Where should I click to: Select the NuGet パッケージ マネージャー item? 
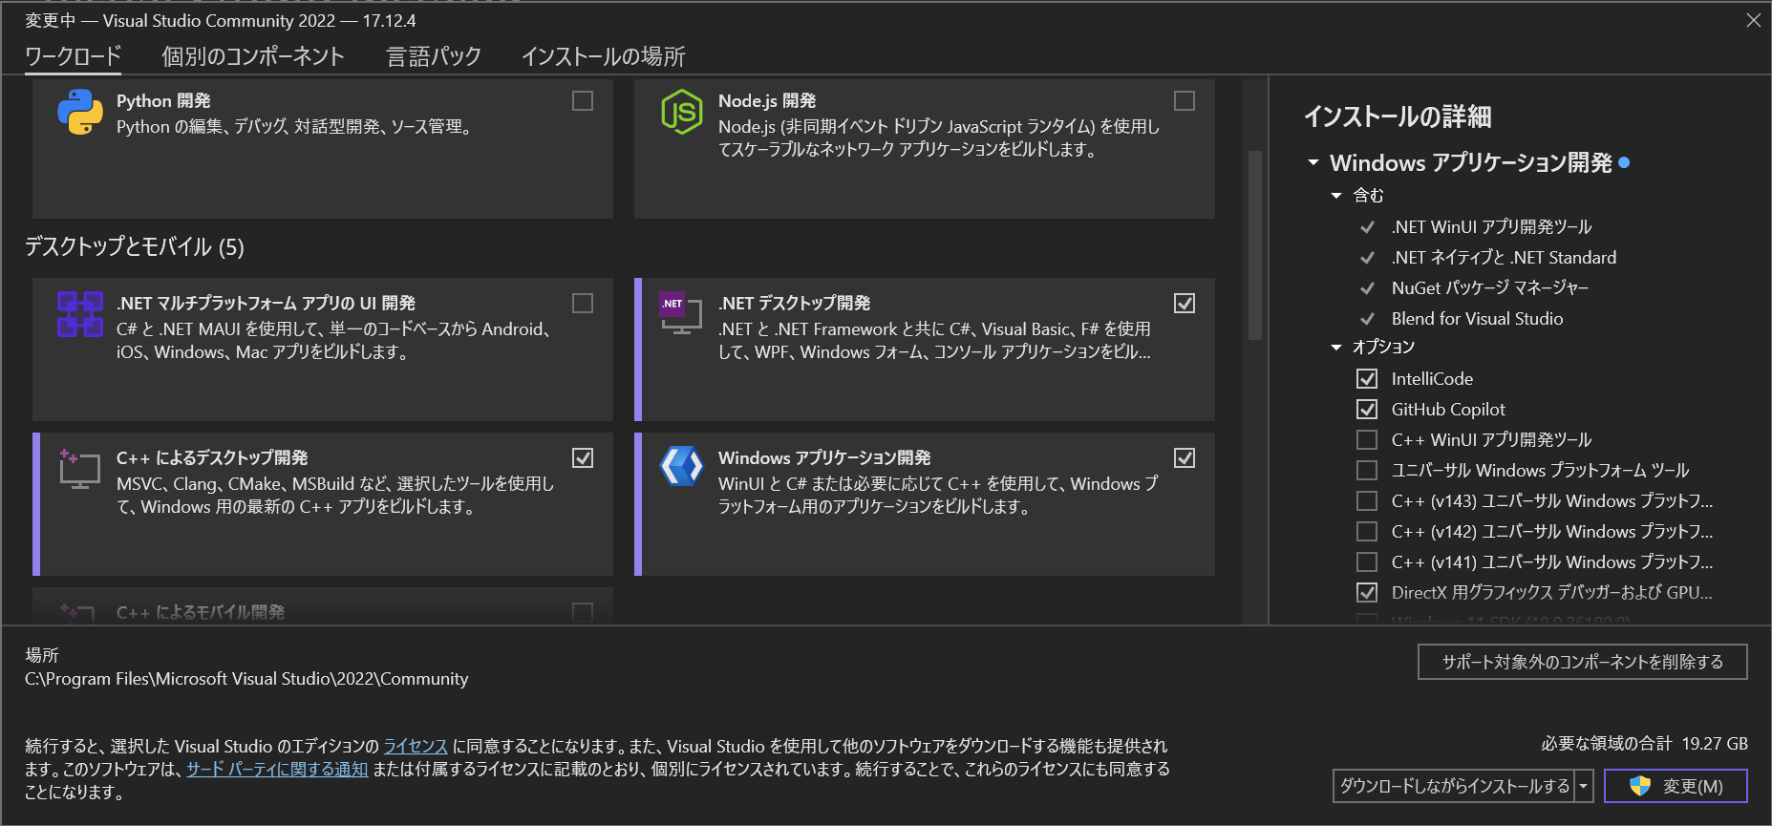point(1490,288)
